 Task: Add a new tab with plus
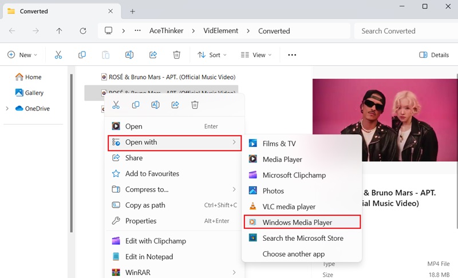point(133,11)
